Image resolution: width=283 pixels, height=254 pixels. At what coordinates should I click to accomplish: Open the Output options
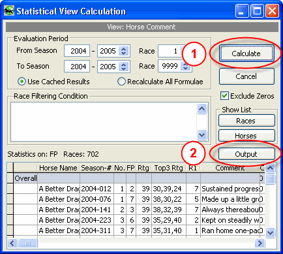tap(246, 154)
